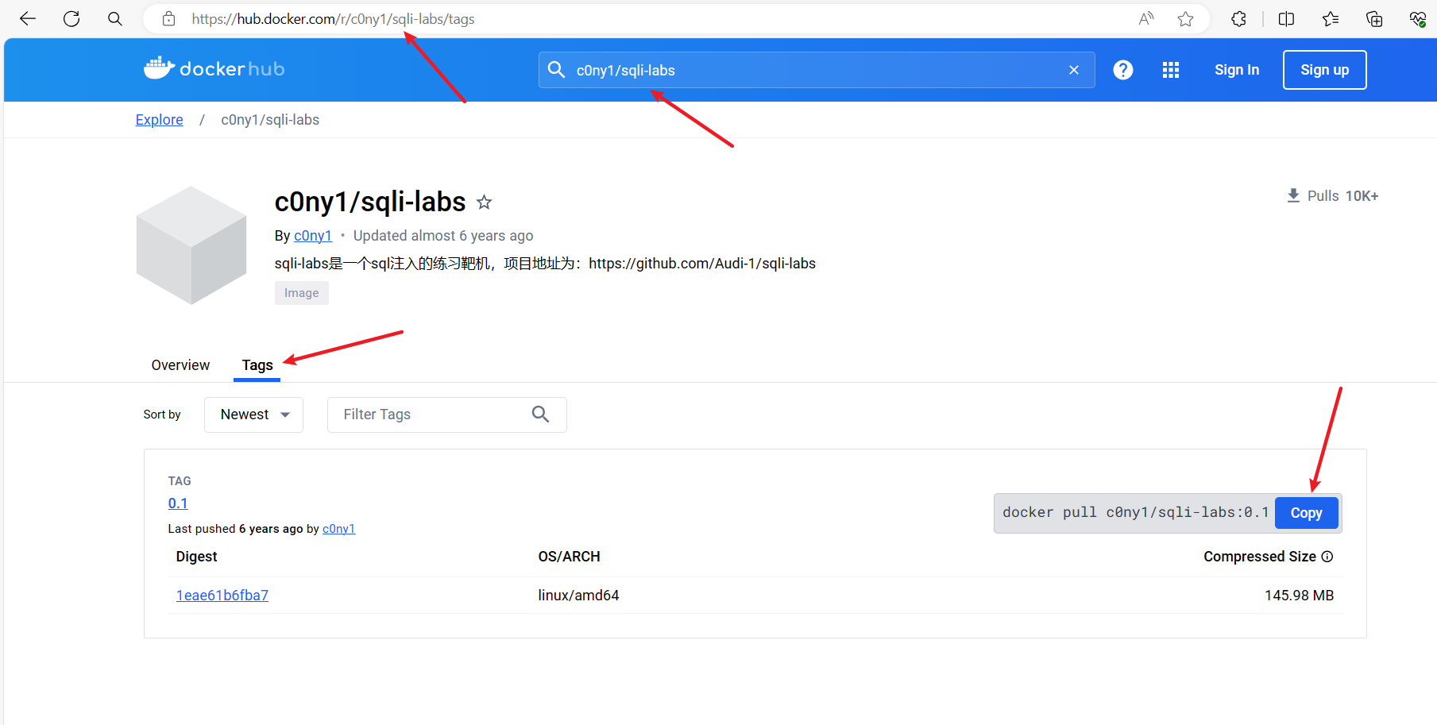
Task: Click the Compressed Size column header
Action: click(1260, 557)
